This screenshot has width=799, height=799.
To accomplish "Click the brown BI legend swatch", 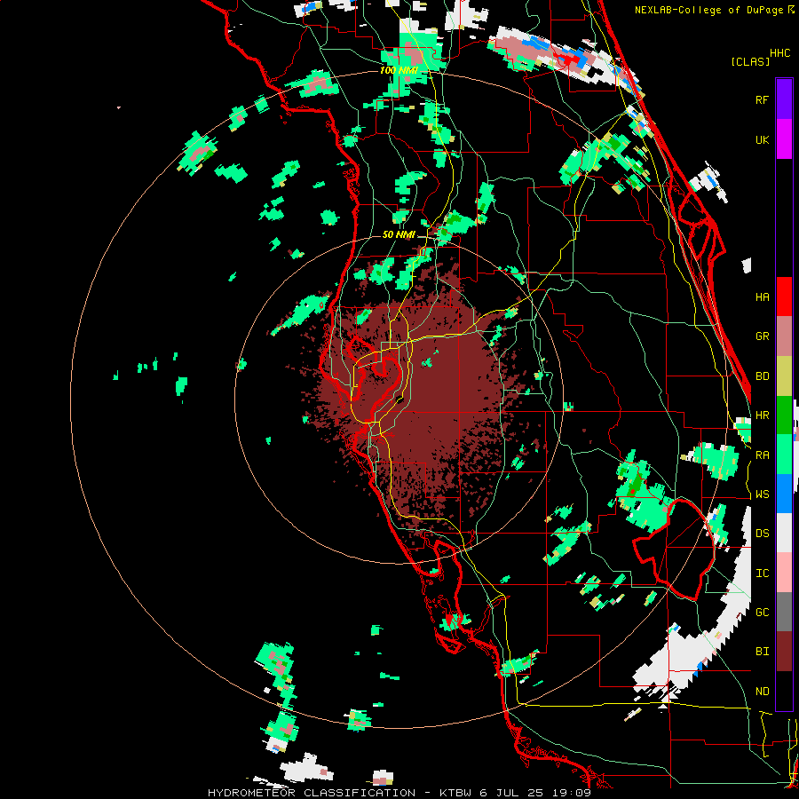I will 784,652.
